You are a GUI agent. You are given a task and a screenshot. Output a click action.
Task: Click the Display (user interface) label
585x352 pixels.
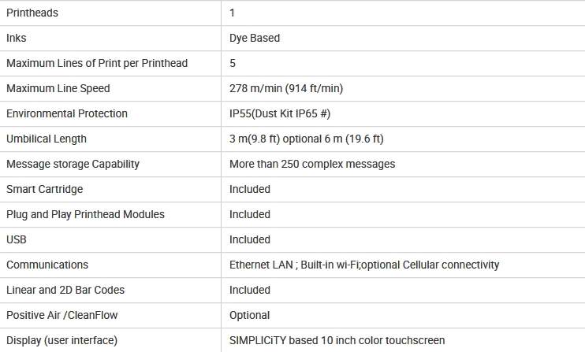pyautogui.click(x=61, y=340)
